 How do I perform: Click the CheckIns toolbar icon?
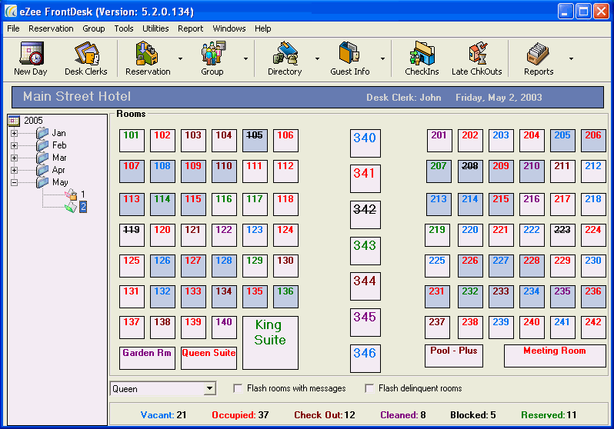(x=422, y=53)
